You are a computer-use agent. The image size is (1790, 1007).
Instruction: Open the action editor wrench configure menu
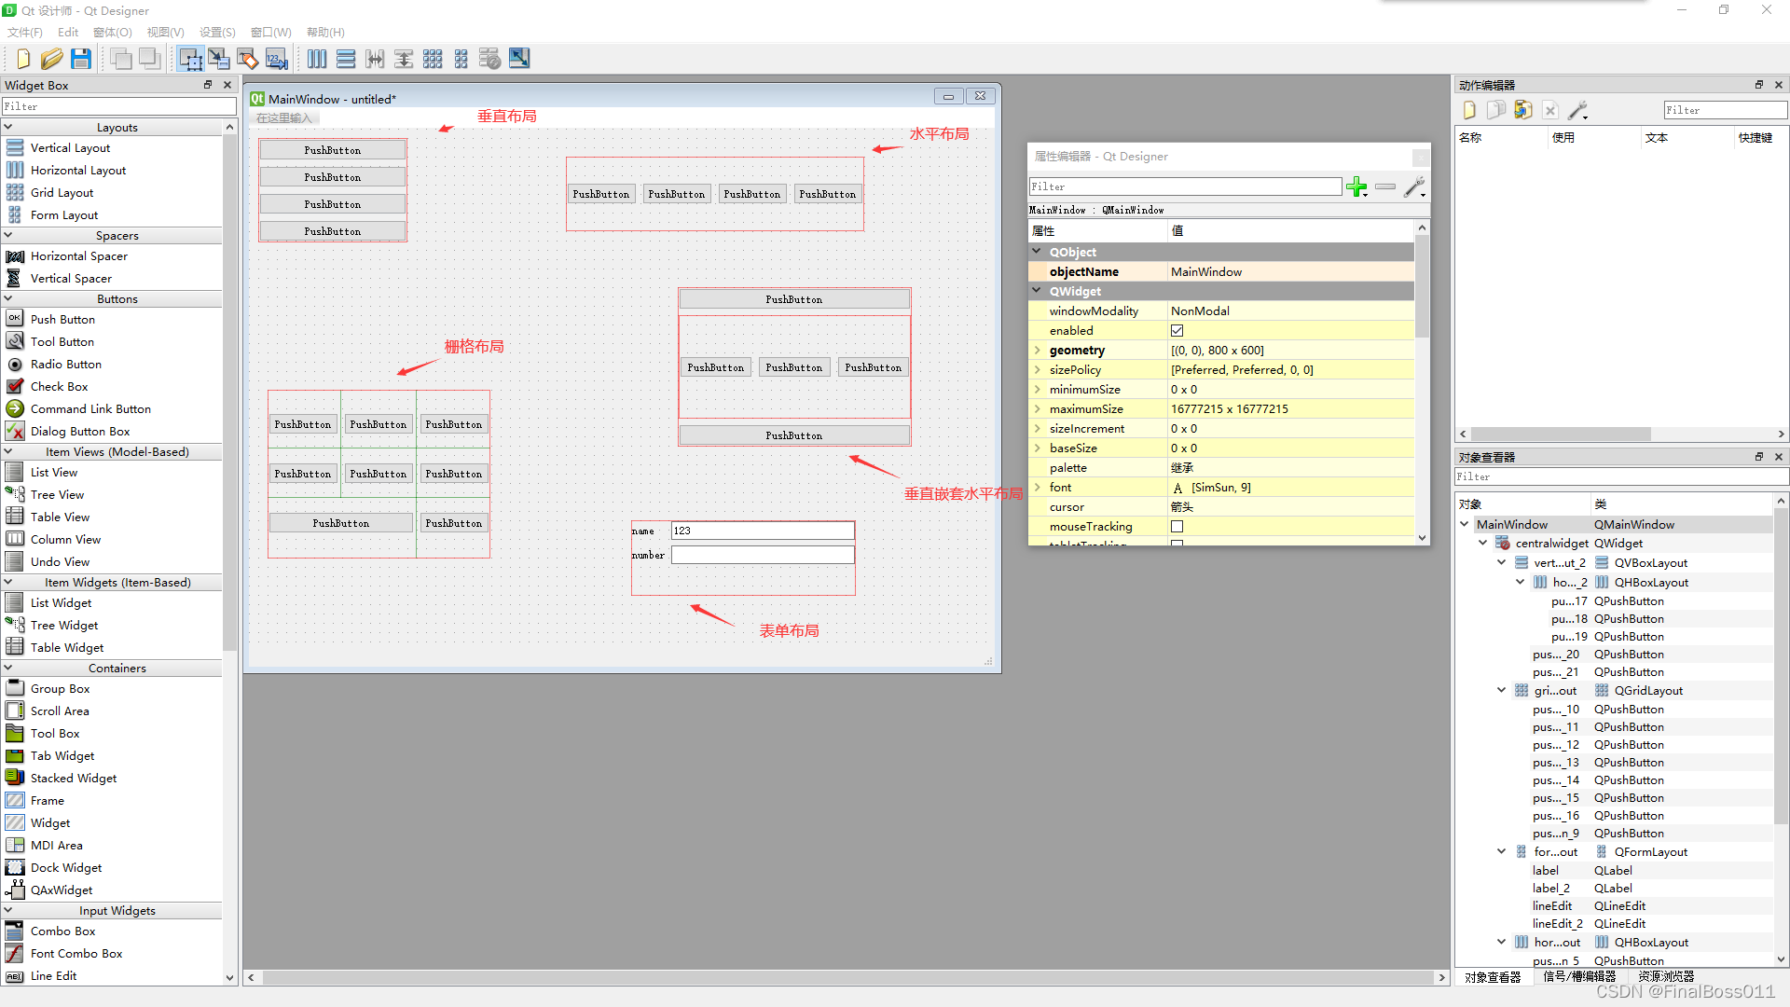click(1577, 110)
